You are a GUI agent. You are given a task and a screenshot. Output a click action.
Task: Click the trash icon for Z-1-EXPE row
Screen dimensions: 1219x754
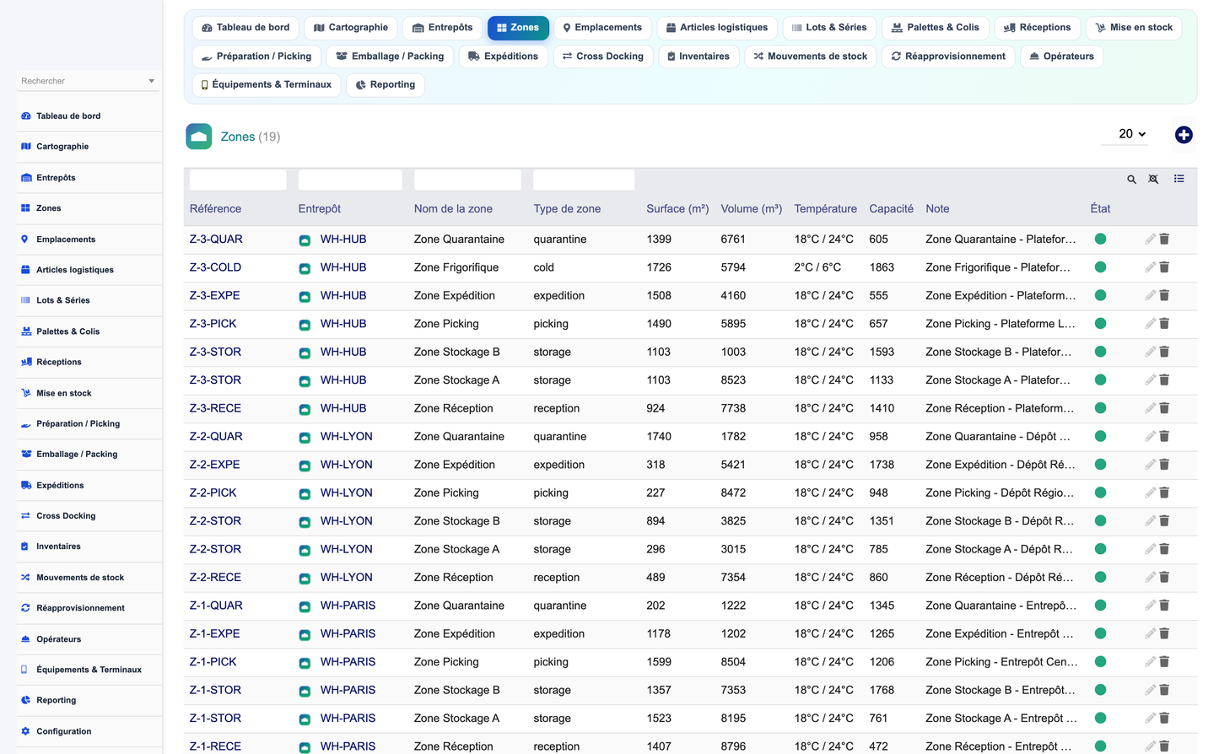click(1164, 633)
